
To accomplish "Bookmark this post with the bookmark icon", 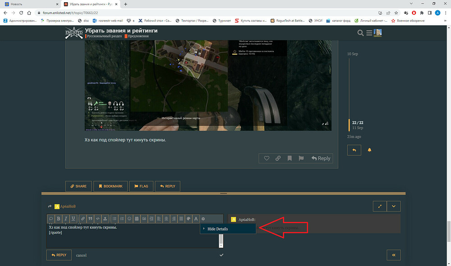I will (290, 158).
